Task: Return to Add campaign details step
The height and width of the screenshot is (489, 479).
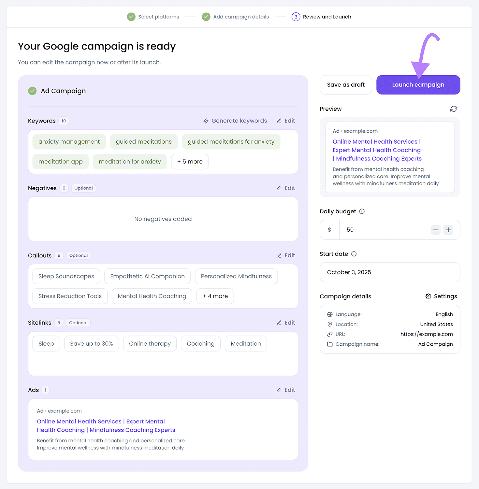Action: (235, 17)
